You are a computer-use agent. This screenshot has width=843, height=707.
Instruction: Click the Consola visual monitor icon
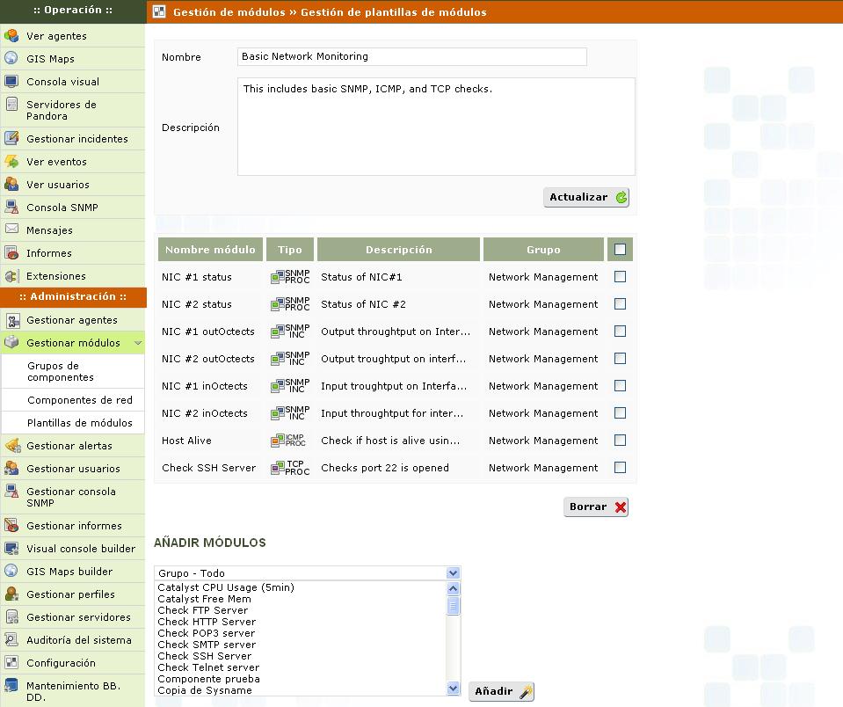pos(11,82)
